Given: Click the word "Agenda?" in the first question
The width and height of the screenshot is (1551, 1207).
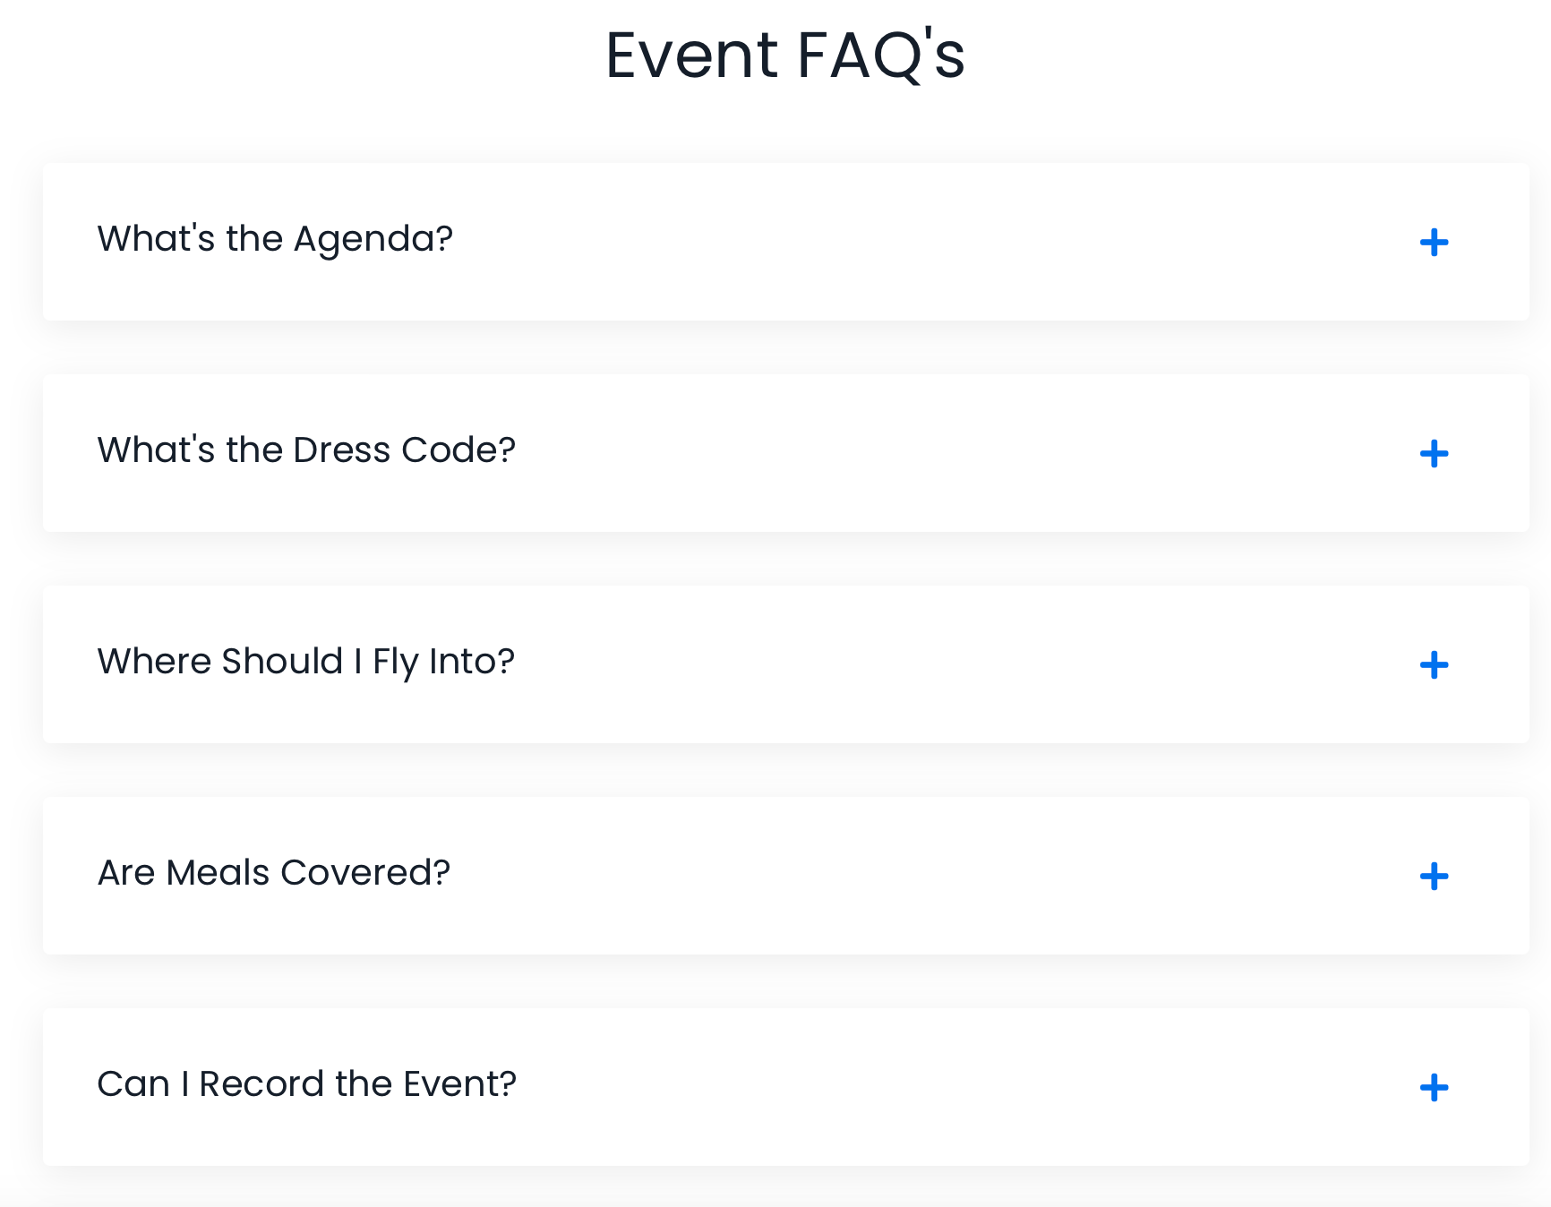Looking at the screenshot, I should 373,239.
